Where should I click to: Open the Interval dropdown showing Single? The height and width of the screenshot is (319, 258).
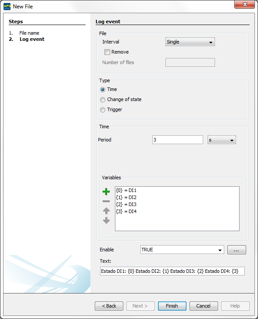click(x=190, y=42)
